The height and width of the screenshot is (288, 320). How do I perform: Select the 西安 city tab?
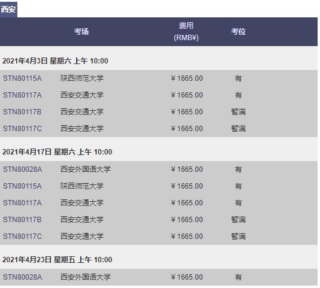(x=8, y=10)
